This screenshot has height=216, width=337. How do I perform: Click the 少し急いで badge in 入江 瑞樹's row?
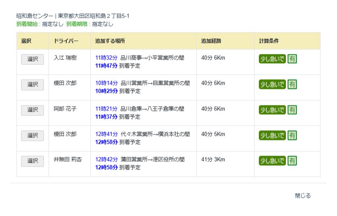tap(272, 59)
